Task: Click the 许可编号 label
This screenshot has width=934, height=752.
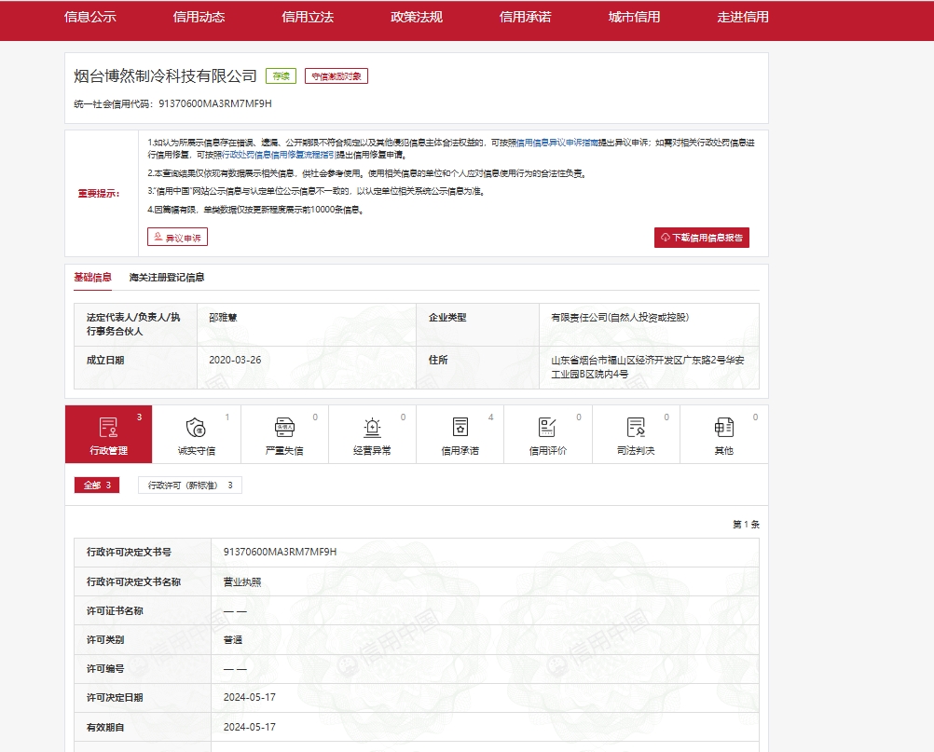Action: pyautogui.click(x=105, y=669)
